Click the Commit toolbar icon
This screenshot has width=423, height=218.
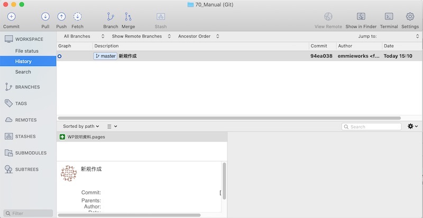point(11,17)
